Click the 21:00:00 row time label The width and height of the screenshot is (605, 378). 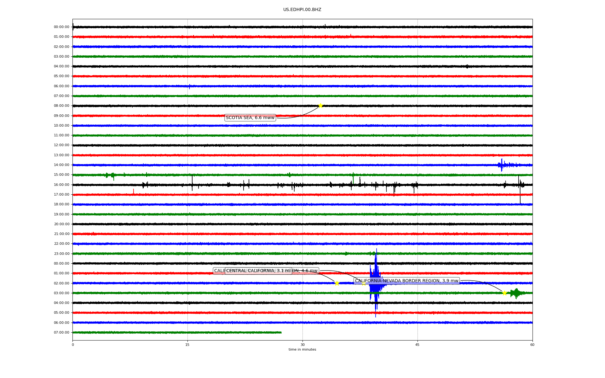tap(61, 234)
